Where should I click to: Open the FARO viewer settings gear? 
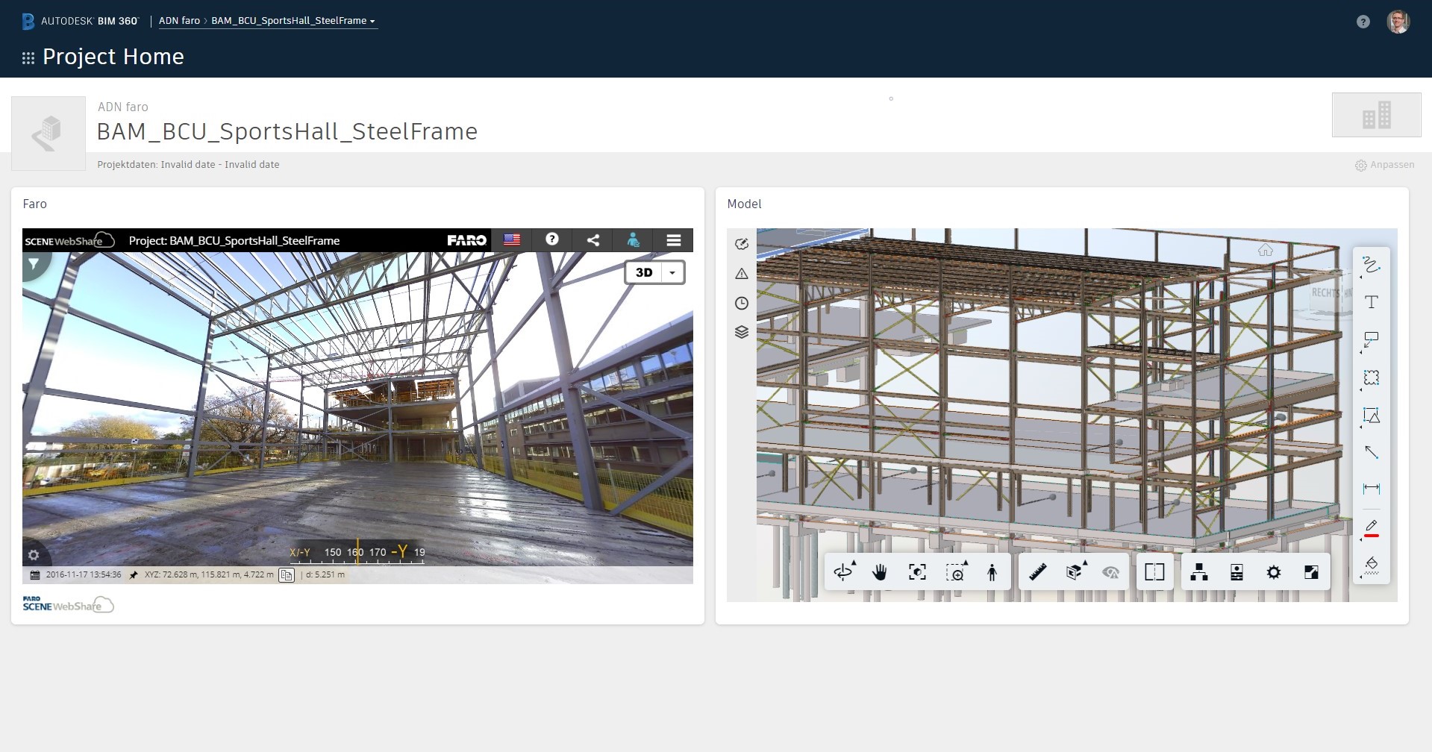click(34, 555)
